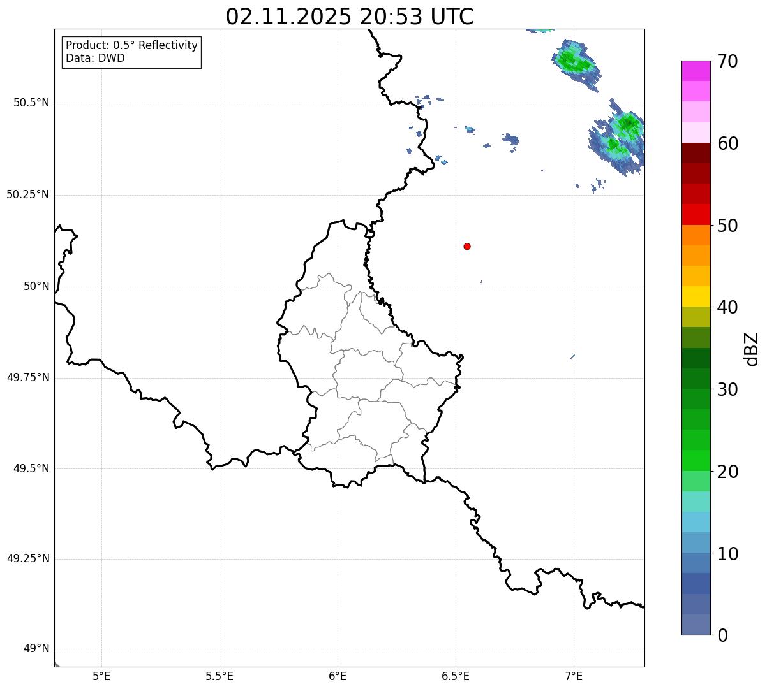The width and height of the screenshot is (767, 689).
Task: Click the 49°N latitude label
Action: (36, 649)
